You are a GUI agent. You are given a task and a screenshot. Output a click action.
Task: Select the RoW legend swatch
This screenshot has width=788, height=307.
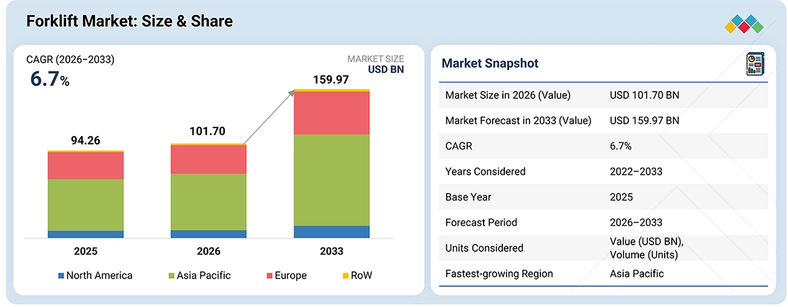click(345, 276)
